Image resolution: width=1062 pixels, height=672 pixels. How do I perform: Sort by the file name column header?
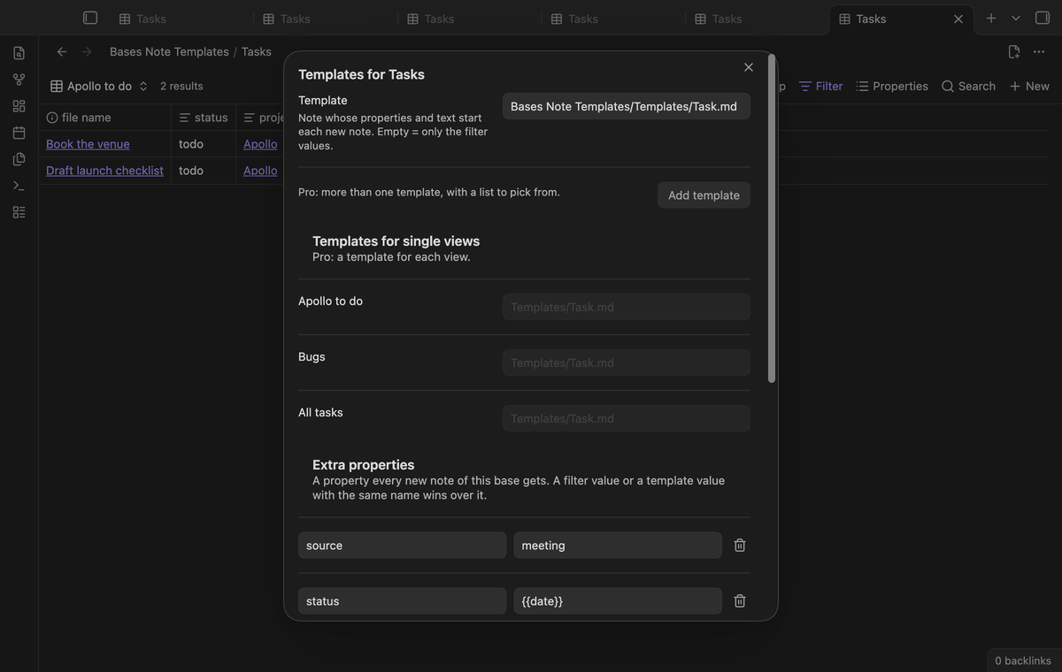tap(104, 118)
